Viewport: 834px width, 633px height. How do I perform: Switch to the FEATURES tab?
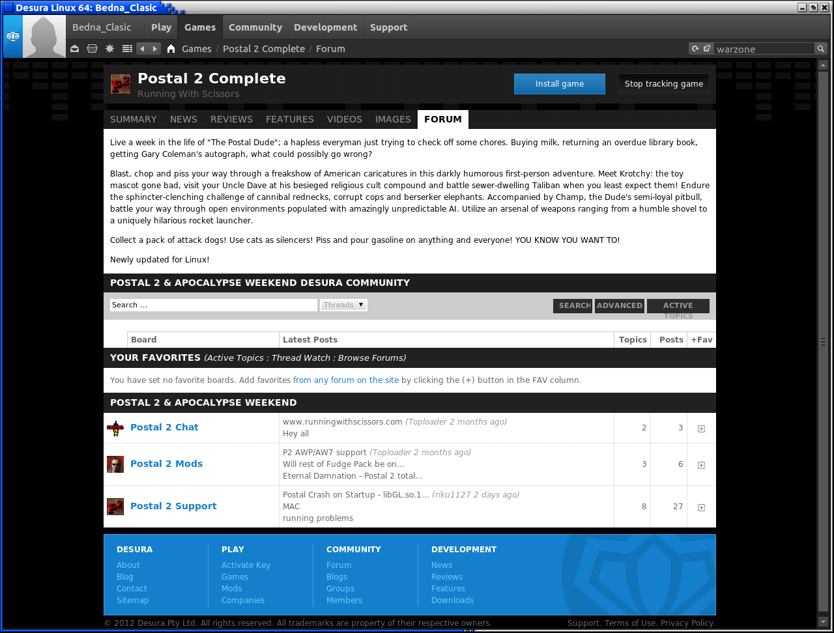tap(290, 119)
